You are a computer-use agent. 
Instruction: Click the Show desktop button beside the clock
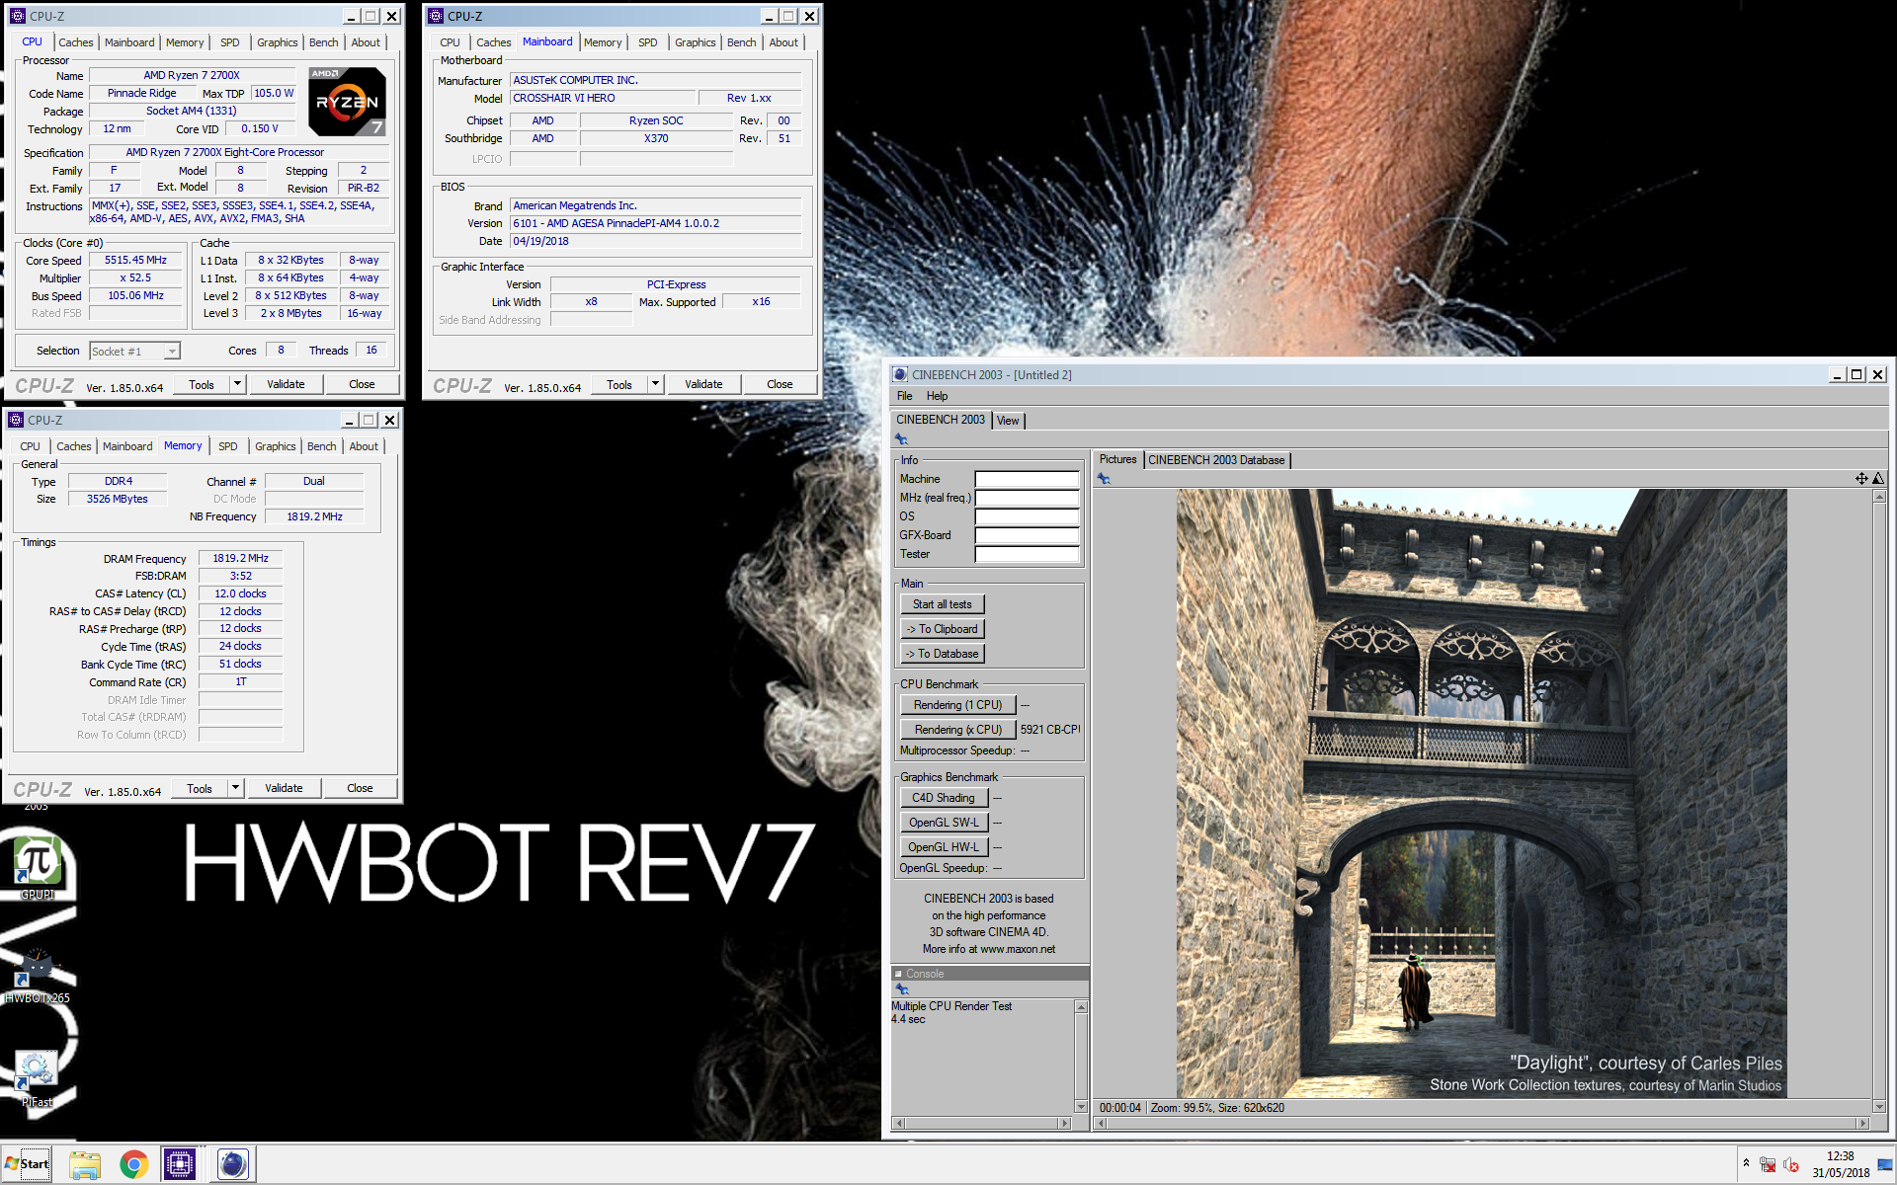(x=1886, y=1165)
